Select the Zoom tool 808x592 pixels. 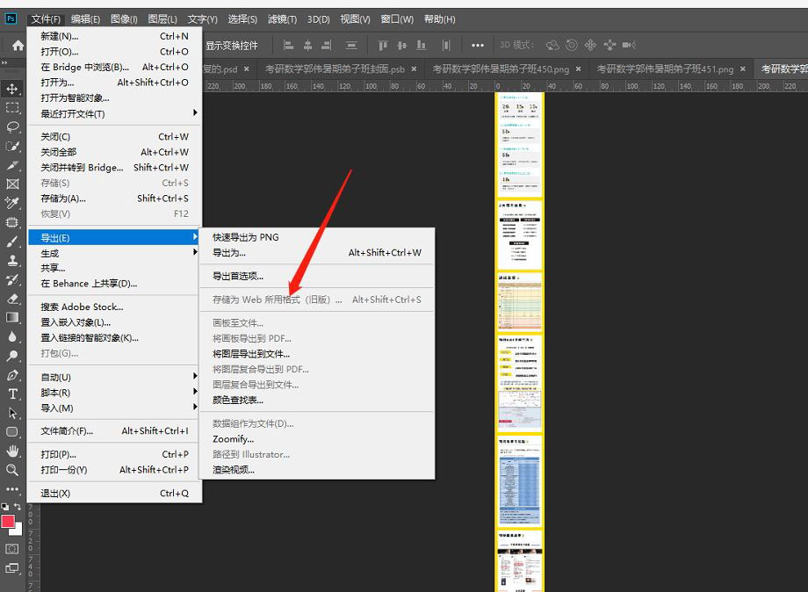(x=12, y=470)
